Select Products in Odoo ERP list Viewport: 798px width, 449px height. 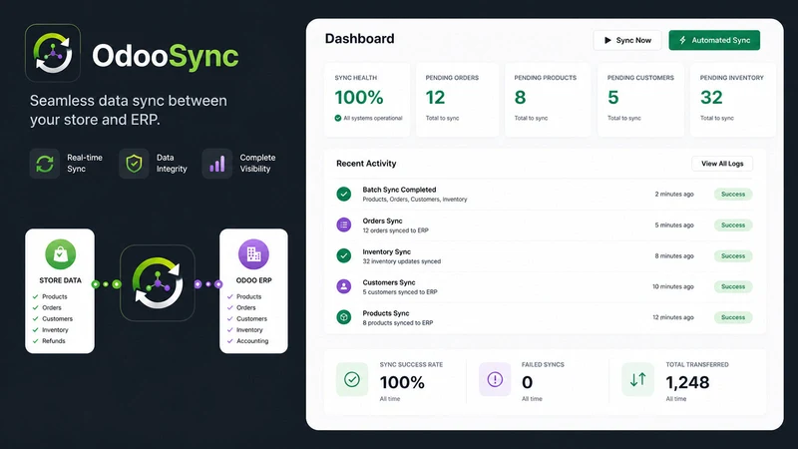[x=248, y=296]
